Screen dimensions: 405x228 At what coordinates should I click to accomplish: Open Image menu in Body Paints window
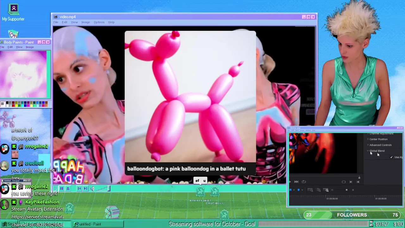(30, 47)
